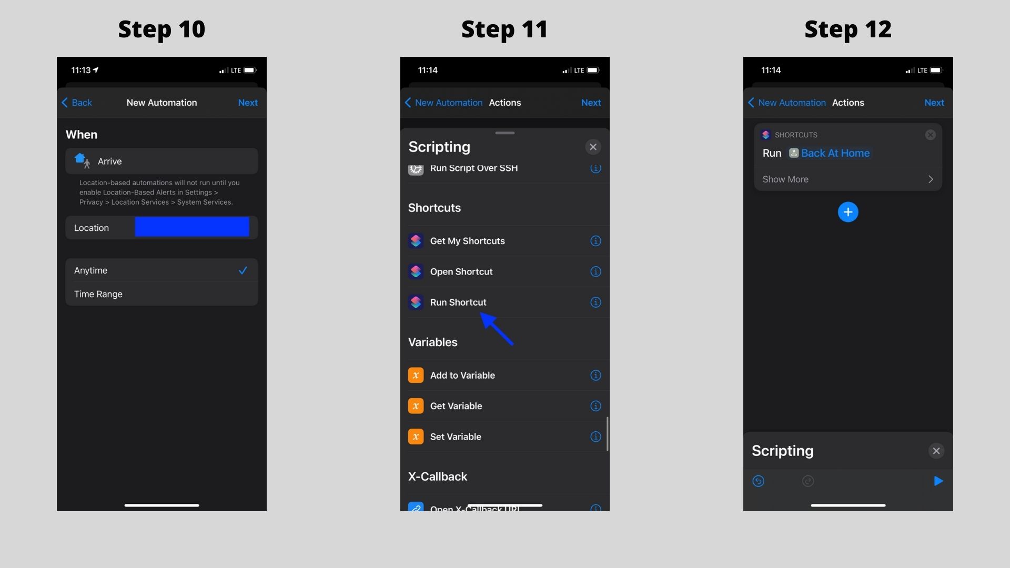The height and width of the screenshot is (568, 1010).
Task: Tap the Open Shortcut icon
Action: (416, 271)
